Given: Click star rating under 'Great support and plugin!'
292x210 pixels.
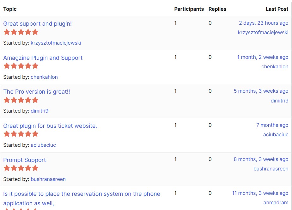Looking at the screenshot, I should click(21, 32).
